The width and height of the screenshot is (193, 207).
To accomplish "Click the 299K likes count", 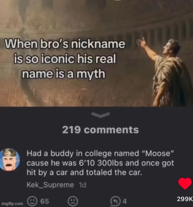I will (185, 199).
